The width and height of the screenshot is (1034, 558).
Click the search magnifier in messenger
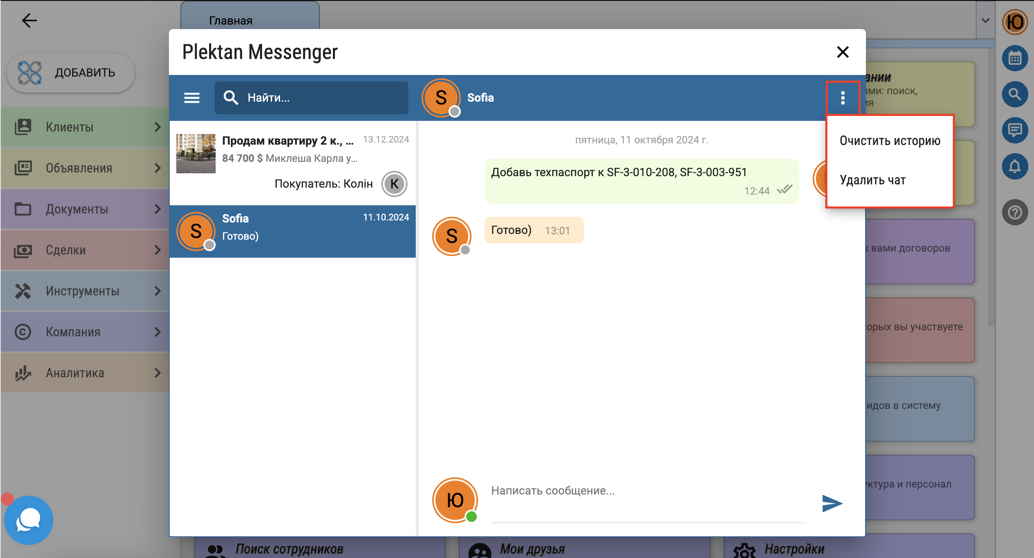point(231,98)
